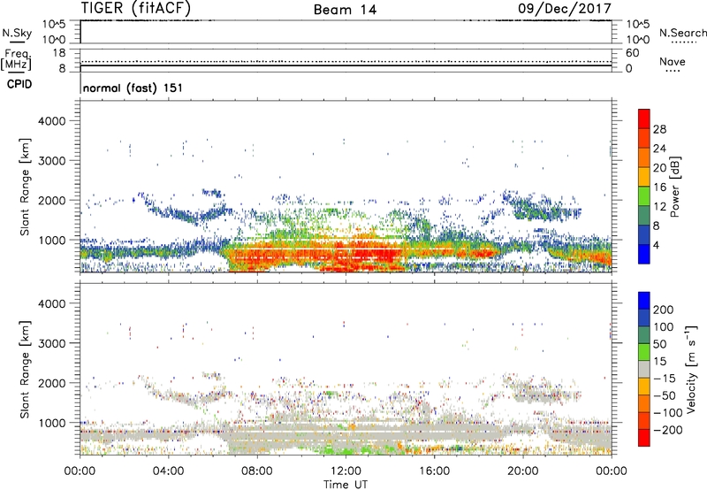The width and height of the screenshot is (707, 490).
Task: Click the -200 velocity colorbar label
Action: [668, 430]
